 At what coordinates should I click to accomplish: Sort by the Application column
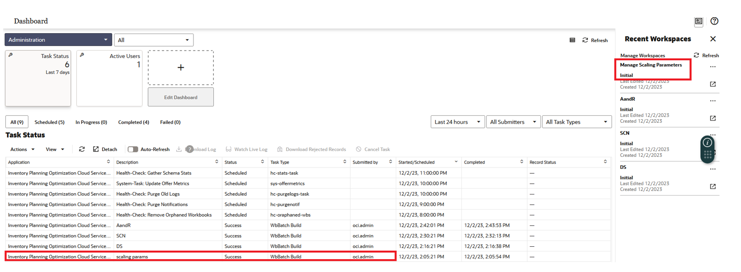click(x=108, y=162)
